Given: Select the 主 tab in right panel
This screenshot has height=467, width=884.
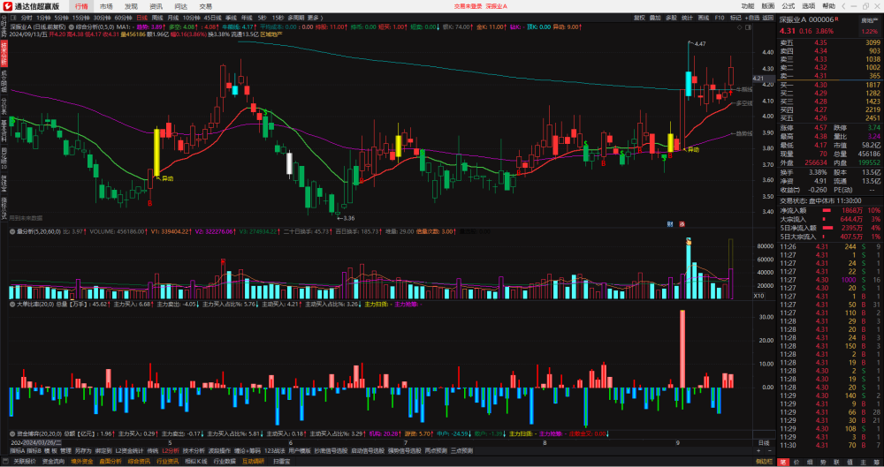Looking at the screenshot, I should click(863, 462).
